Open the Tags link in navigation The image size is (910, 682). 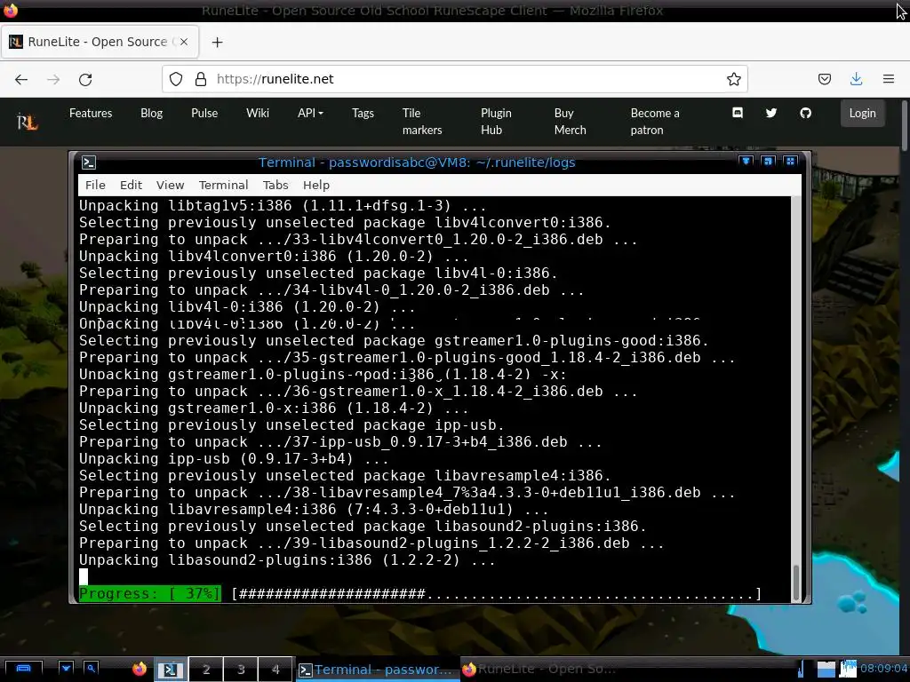pyautogui.click(x=363, y=113)
